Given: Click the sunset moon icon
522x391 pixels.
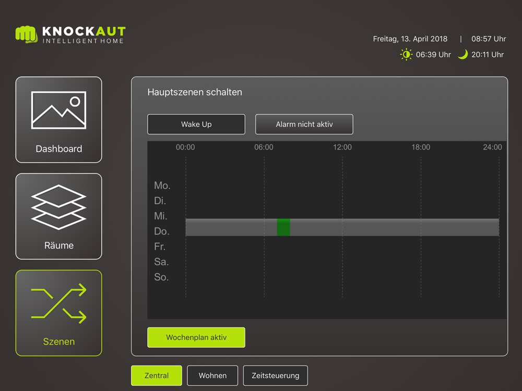Looking at the screenshot, I should (462, 54).
